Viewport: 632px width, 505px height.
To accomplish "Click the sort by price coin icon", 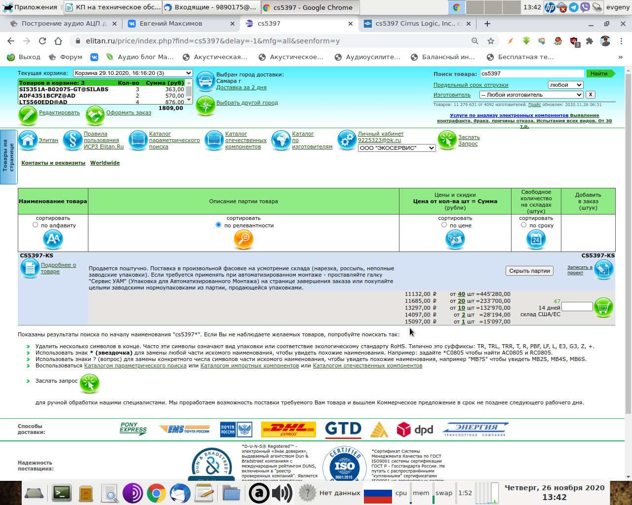I will pos(455,239).
